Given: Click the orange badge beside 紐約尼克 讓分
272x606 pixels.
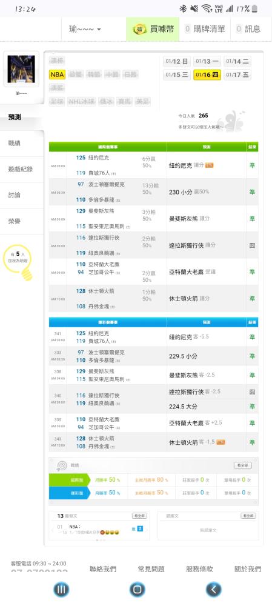Looking at the screenshot, I should point(209,165).
